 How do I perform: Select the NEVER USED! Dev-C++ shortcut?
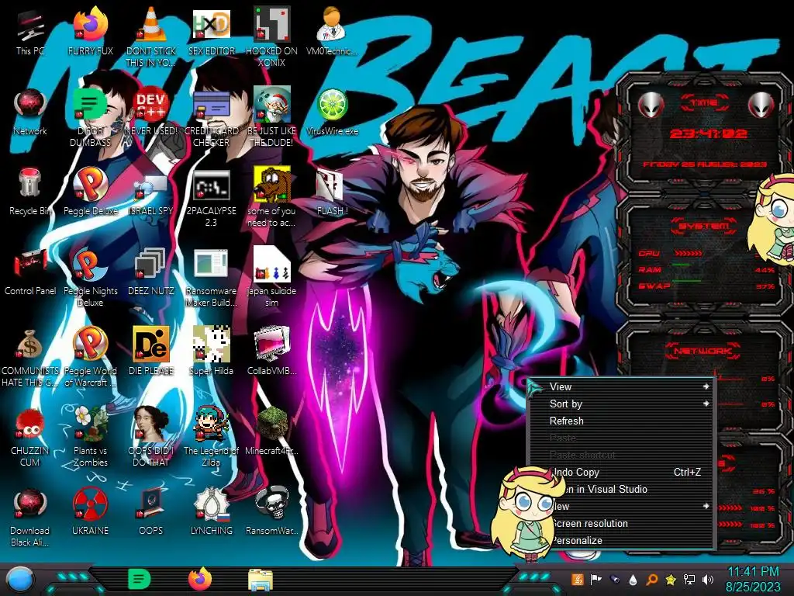pyautogui.click(x=151, y=112)
